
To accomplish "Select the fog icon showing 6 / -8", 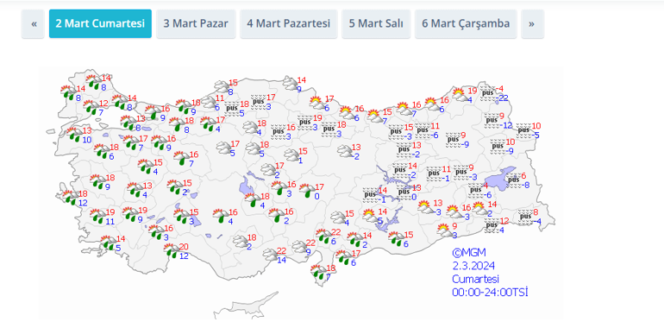I will pyautogui.click(x=514, y=180).
